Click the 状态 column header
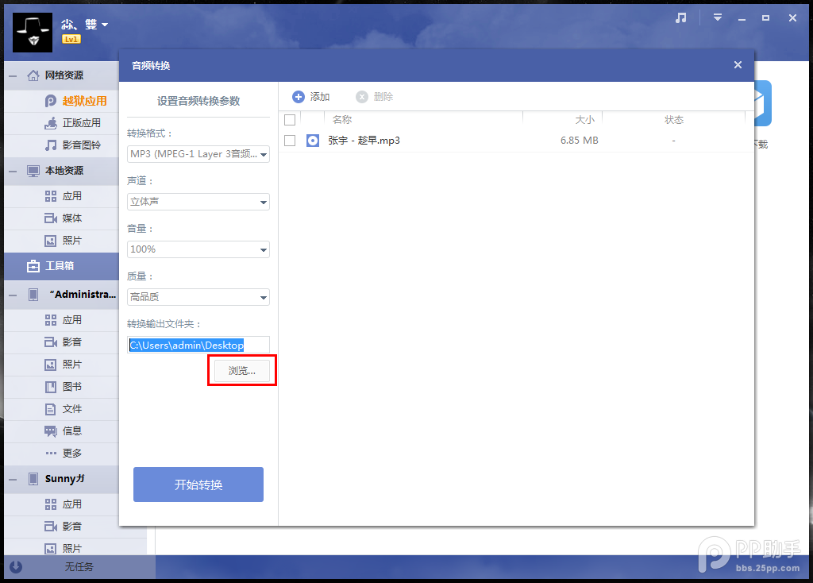The height and width of the screenshot is (583, 813). [674, 120]
